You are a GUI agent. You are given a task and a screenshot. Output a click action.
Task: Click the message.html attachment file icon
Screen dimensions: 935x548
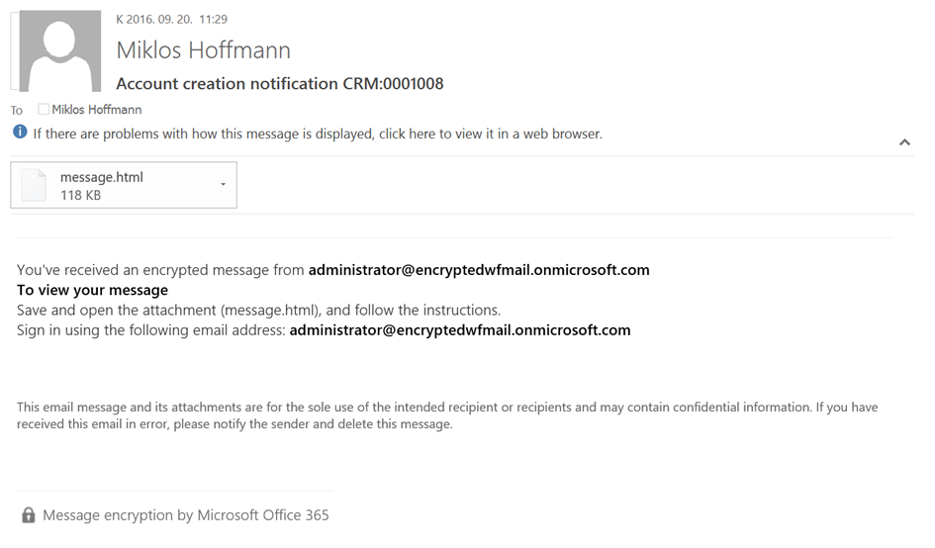pos(34,185)
